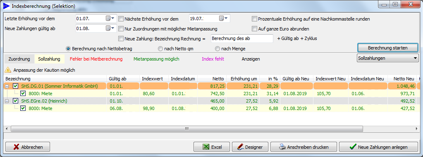Click Berechnung starten button

click(388, 47)
